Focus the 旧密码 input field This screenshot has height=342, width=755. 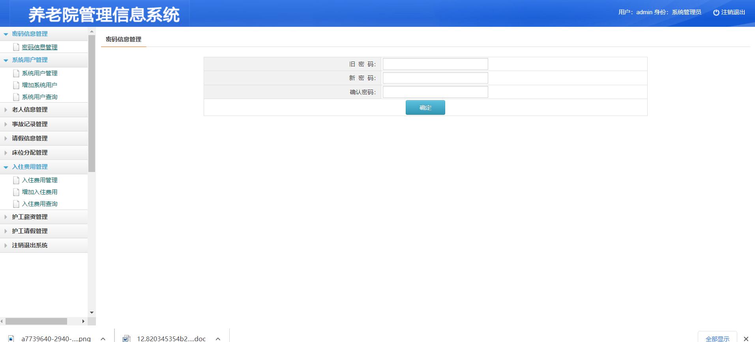click(435, 64)
